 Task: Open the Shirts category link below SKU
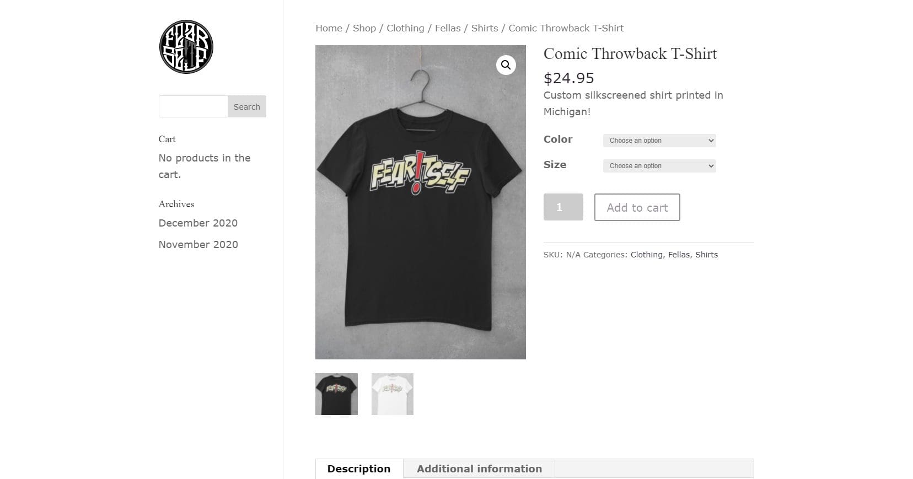point(707,255)
